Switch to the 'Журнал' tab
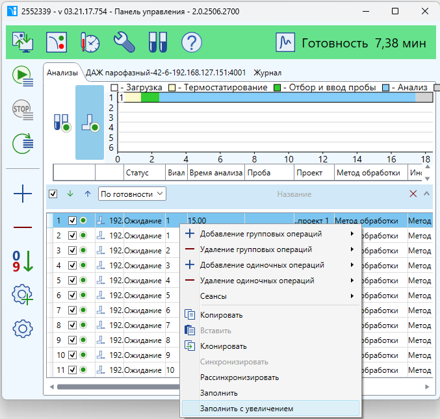This screenshot has width=440, height=419. click(x=267, y=73)
